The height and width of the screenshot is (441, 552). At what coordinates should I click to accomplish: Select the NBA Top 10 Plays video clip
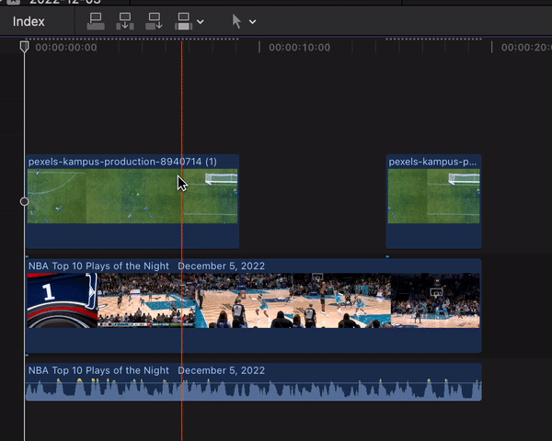(254, 306)
